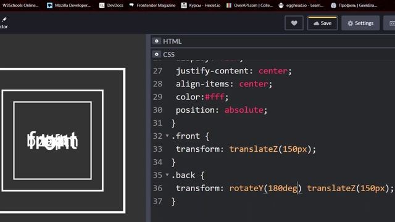
Task: Collapse the .back rule fold arrow
Action: coord(167,175)
